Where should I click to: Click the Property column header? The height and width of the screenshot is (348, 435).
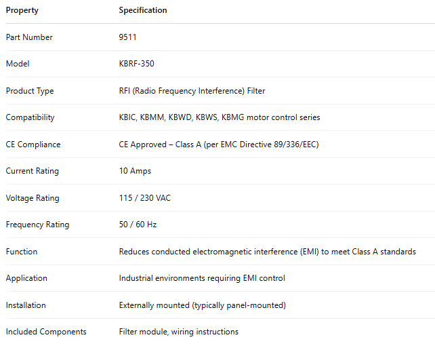pos(22,10)
